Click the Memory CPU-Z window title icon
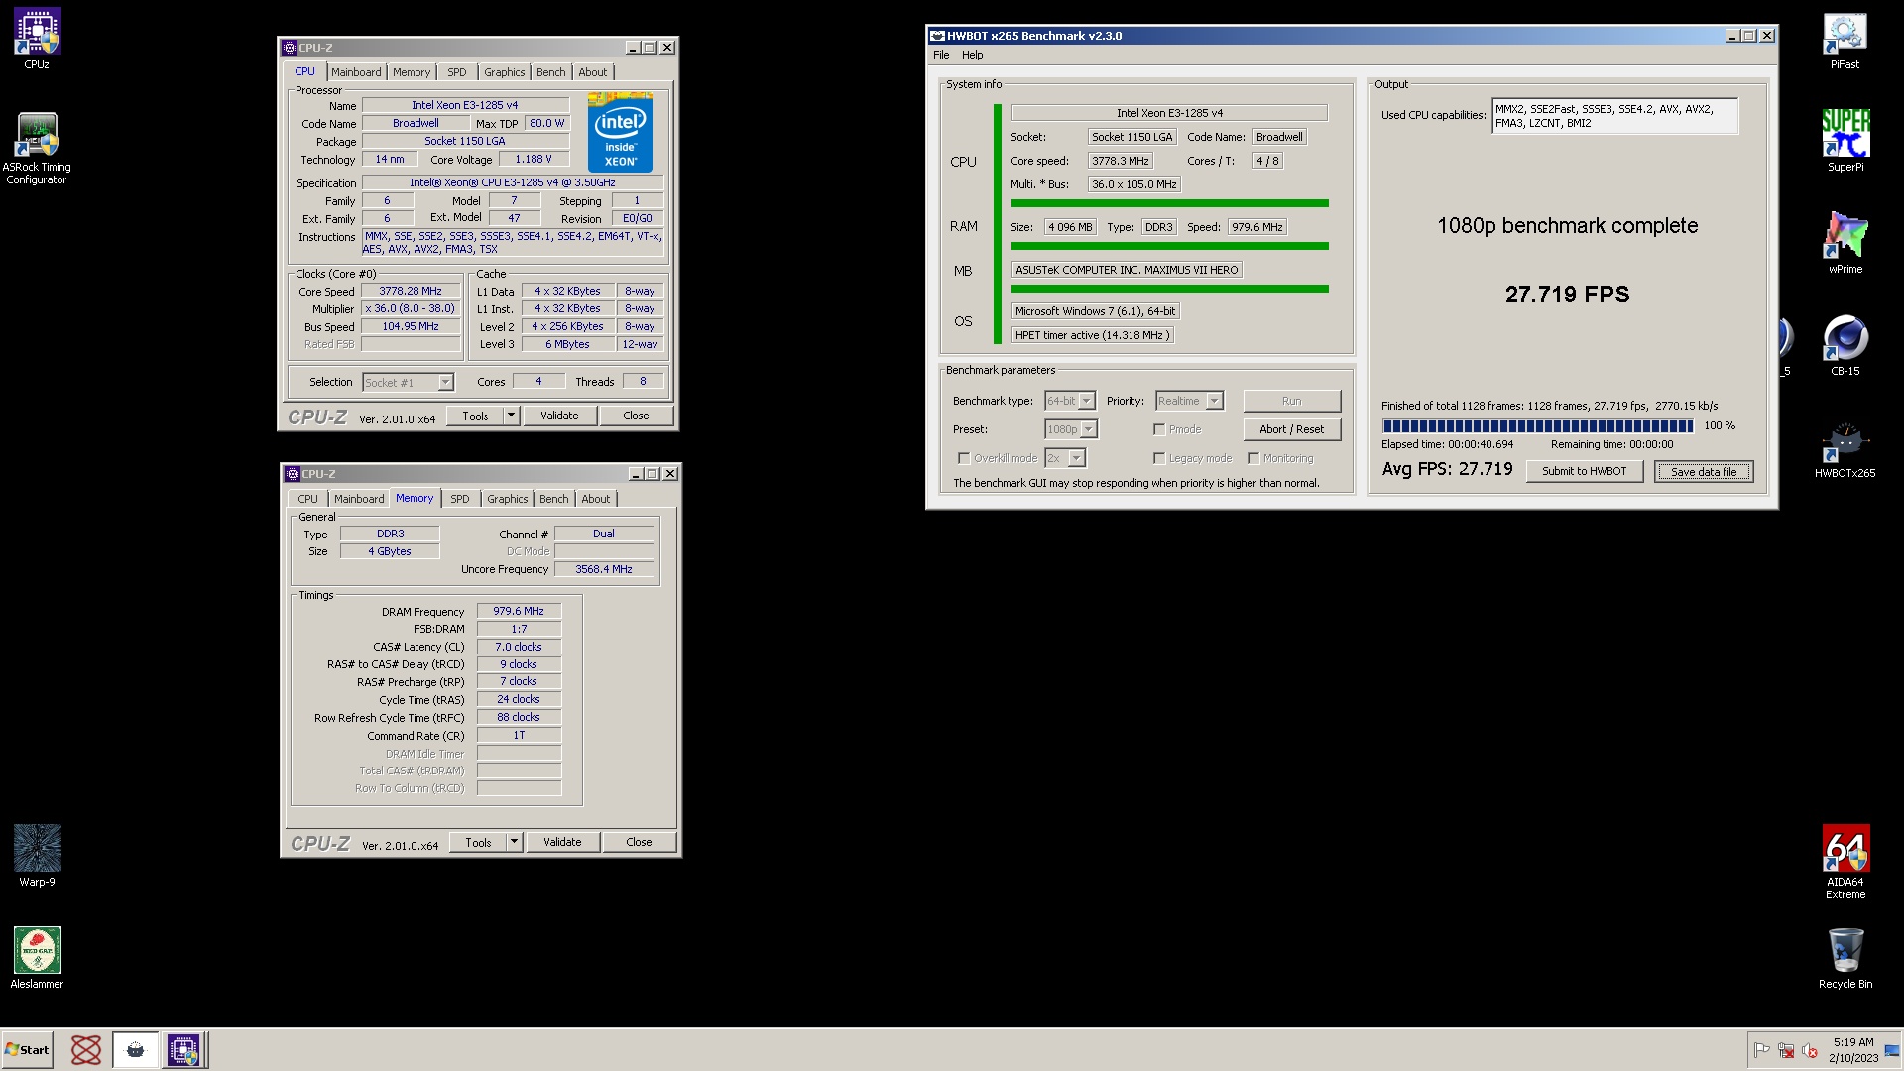1904x1071 pixels. point(293,474)
